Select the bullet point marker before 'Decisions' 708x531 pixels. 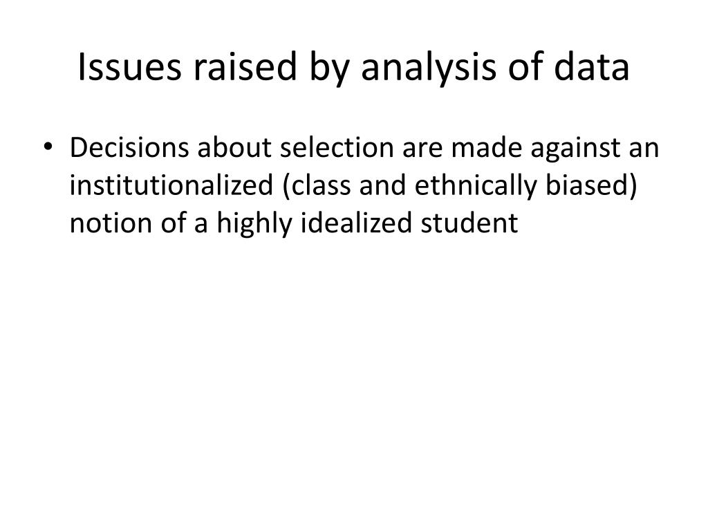click(48, 147)
